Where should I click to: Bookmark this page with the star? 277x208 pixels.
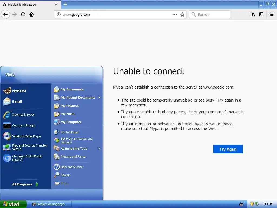coord(182,14)
